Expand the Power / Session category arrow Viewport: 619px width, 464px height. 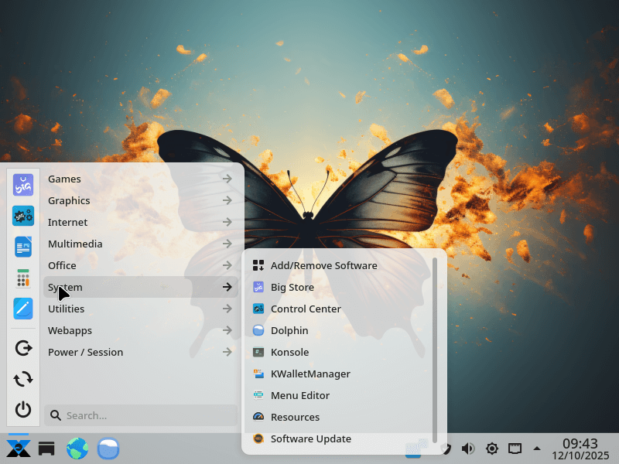[227, 352]
